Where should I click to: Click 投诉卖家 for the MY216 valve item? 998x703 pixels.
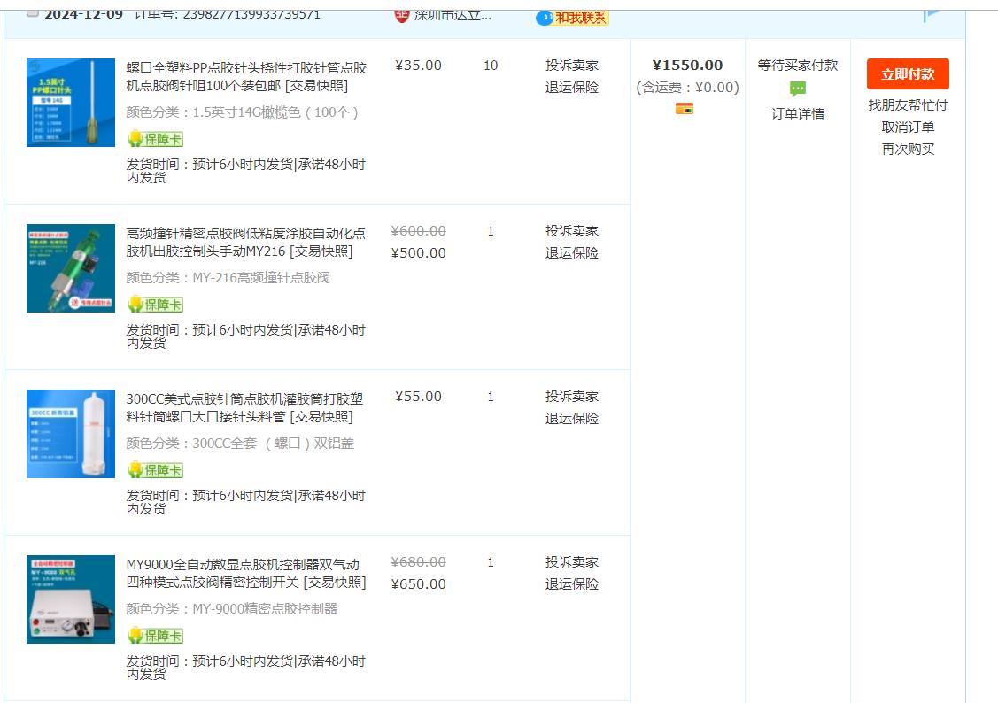pyautogui.click(x=571, y=231)
